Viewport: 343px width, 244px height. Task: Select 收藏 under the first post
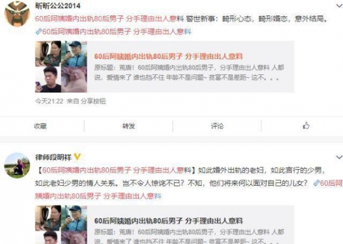pyautogui.click(x=40, y=126)
